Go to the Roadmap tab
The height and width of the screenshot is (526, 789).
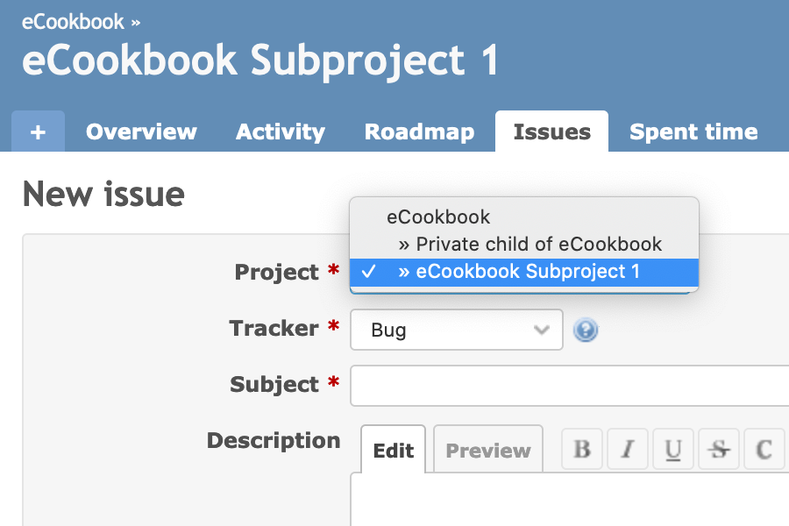coord(419,131)
